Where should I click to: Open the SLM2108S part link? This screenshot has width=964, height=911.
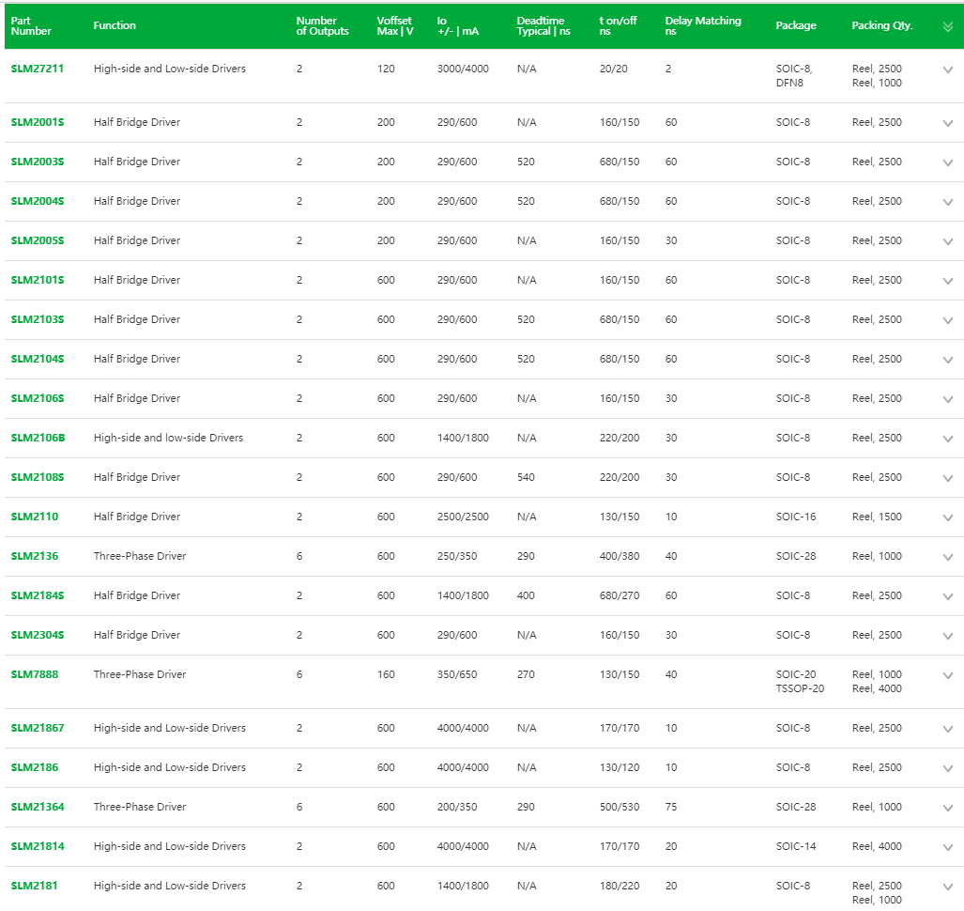pos(37,477)
